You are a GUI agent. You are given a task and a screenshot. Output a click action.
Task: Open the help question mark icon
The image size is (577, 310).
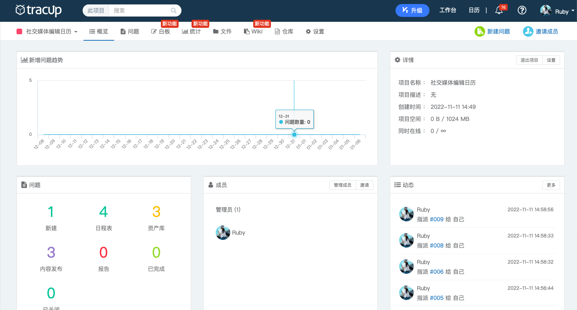(522, 10)
